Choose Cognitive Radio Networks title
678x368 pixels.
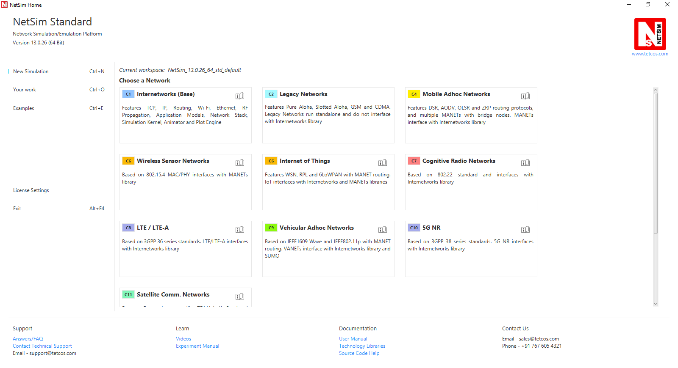458,161
